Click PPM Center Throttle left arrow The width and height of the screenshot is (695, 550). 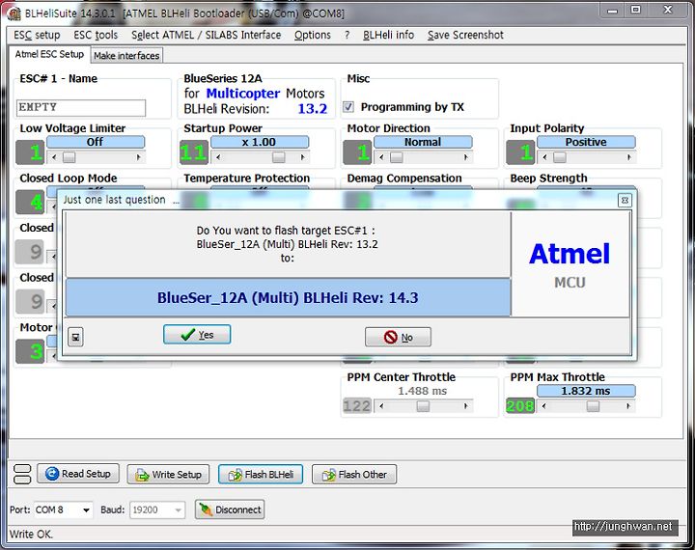click(381, 406)
